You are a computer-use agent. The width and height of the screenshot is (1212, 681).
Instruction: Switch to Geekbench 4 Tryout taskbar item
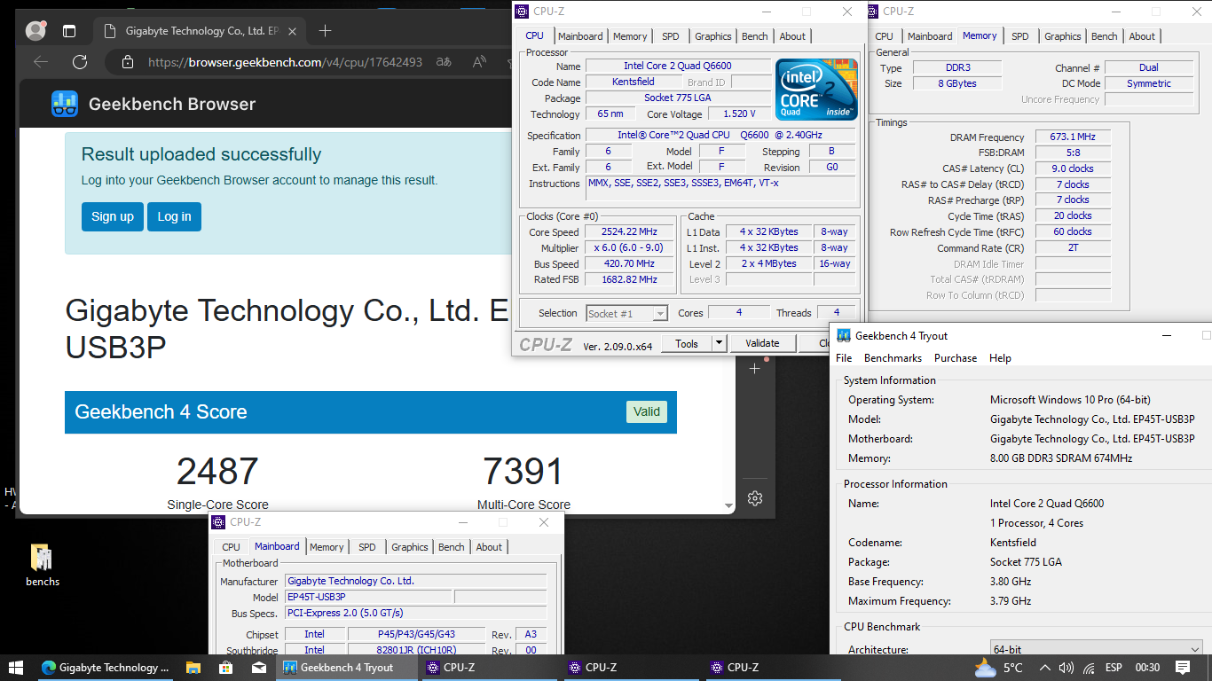pos(346,668)
